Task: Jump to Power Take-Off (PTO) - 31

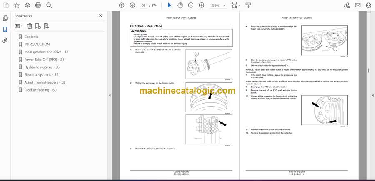Action: (x=44, y=60)
